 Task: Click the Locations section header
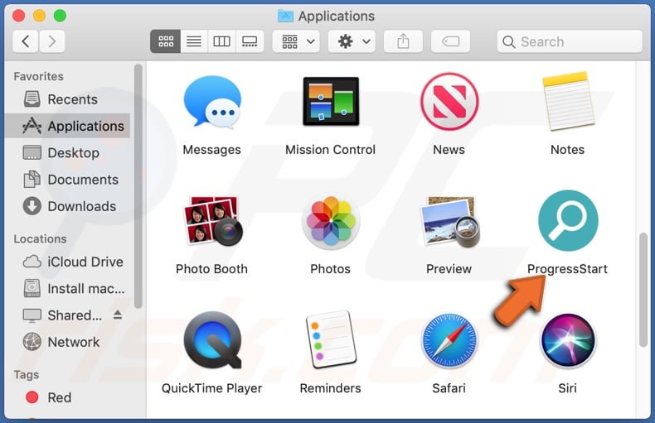point(40,238)
